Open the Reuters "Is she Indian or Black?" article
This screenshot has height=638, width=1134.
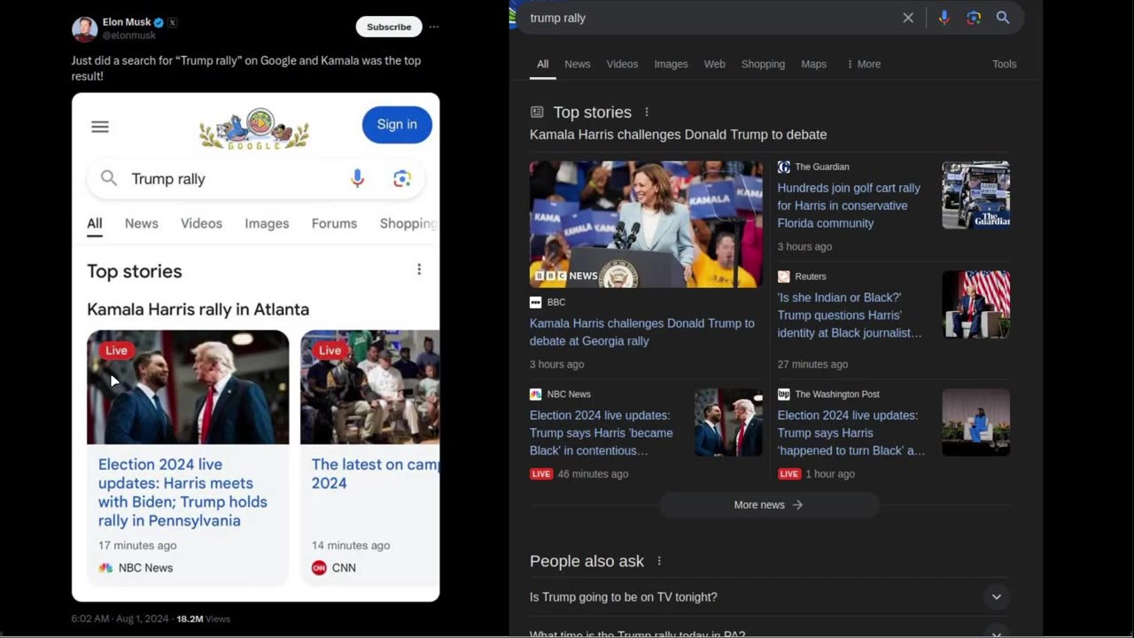coord(850,315)
